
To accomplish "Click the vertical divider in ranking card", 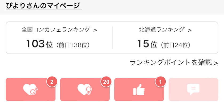I will click(112, 37).
